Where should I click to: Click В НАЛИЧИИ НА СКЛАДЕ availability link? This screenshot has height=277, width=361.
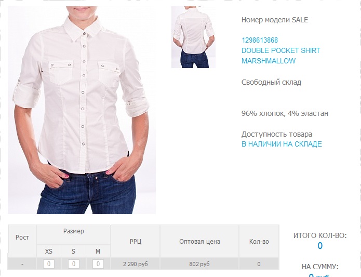tap(282, 144)
